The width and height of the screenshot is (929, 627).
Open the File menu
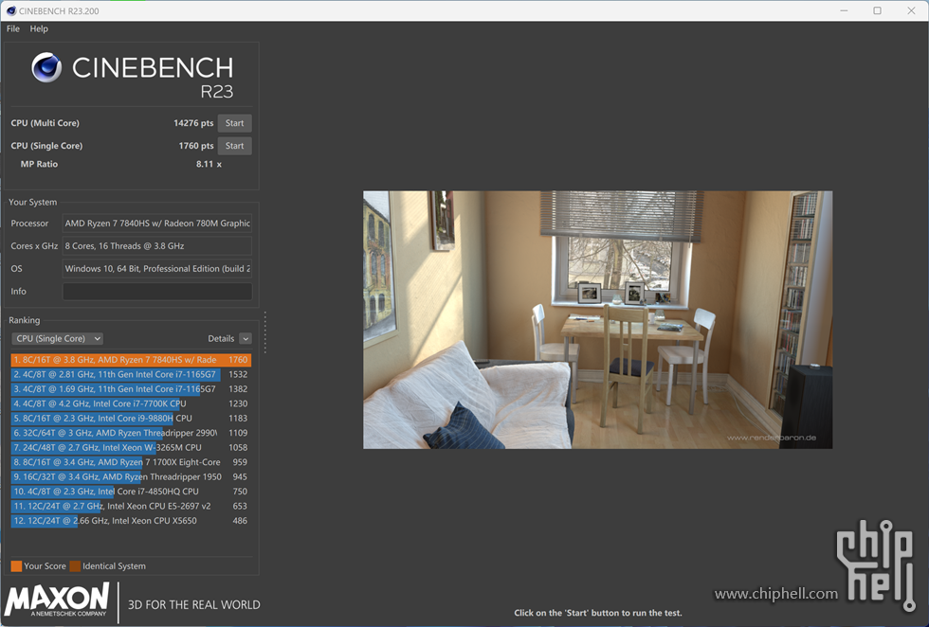coord(13,28)
